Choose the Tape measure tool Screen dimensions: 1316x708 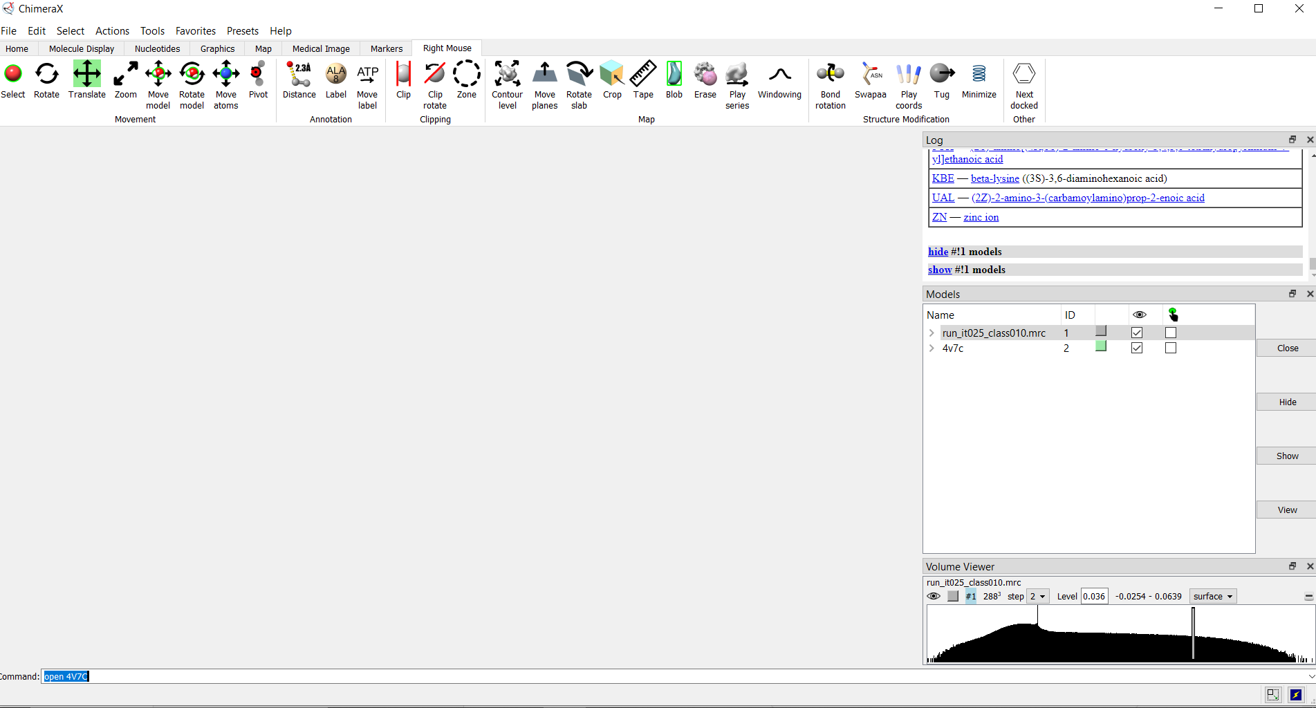tap(642, 80)
